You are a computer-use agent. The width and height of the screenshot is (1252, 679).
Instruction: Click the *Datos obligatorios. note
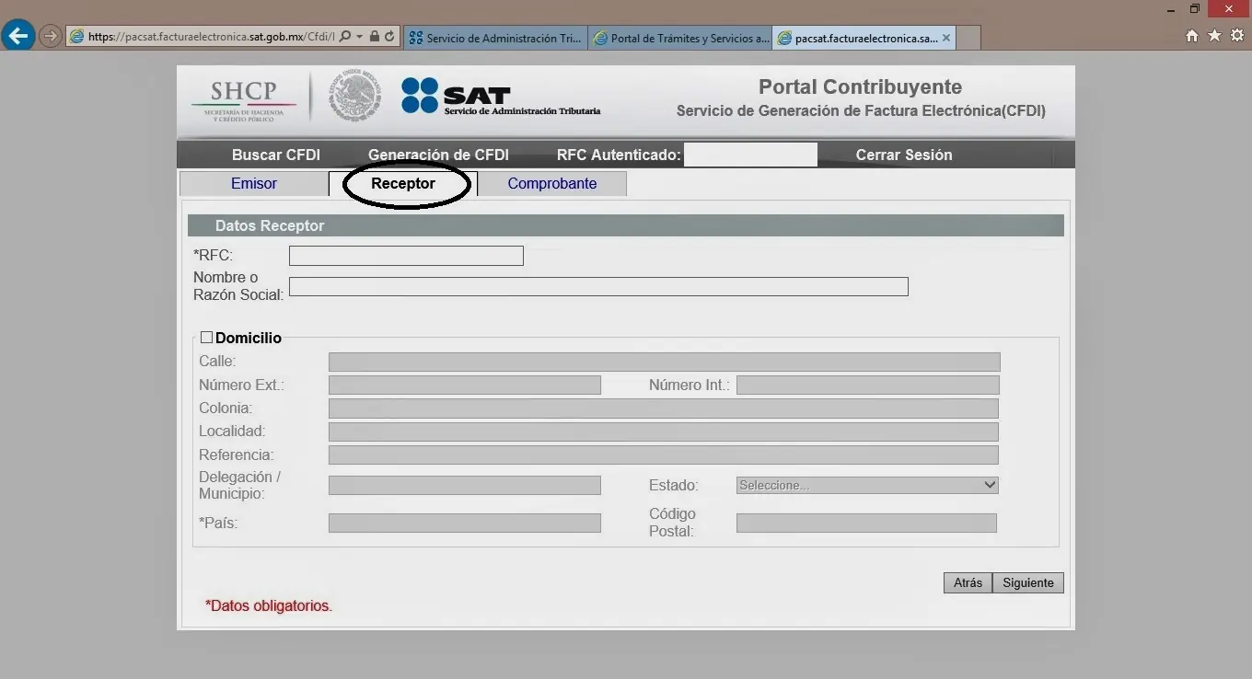pos(269,605)
